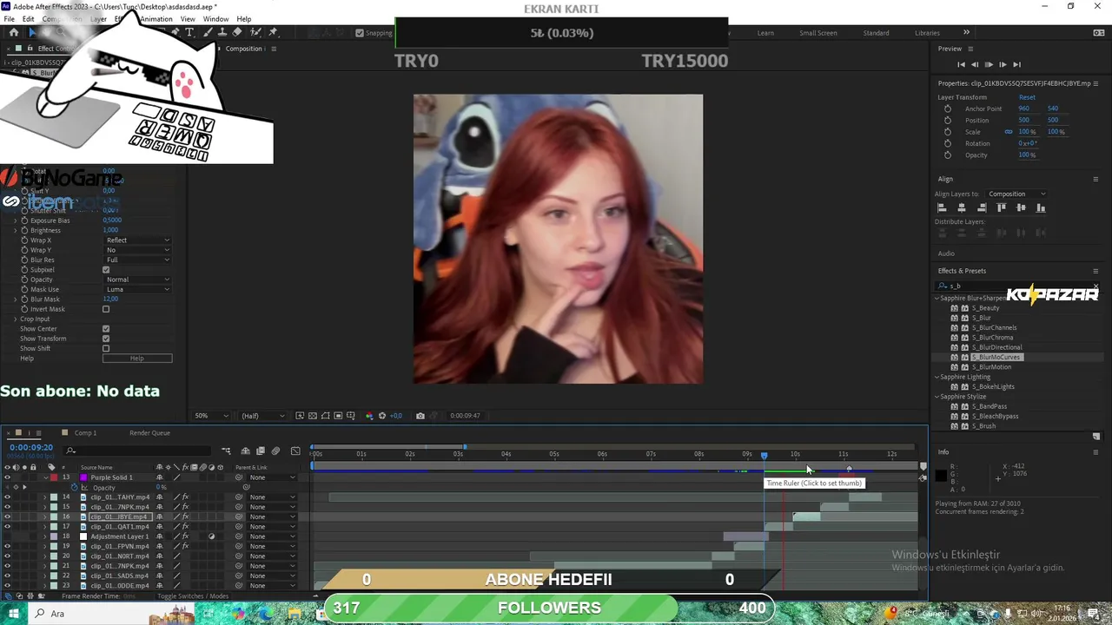Image resolution: width=1112 pixels, height=625 pixels.
Task: Toggle Motion Blur switch in timeline
Action: 276,451
